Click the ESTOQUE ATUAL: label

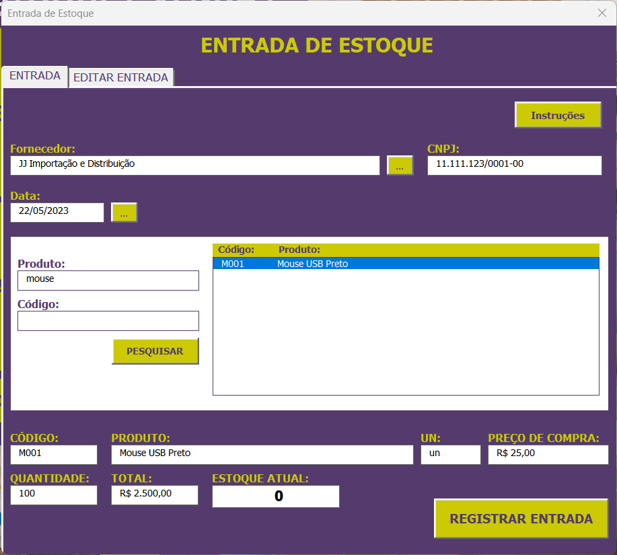coord(260,478)
